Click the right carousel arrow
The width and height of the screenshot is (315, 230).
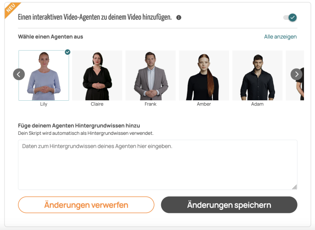[296, 74]
